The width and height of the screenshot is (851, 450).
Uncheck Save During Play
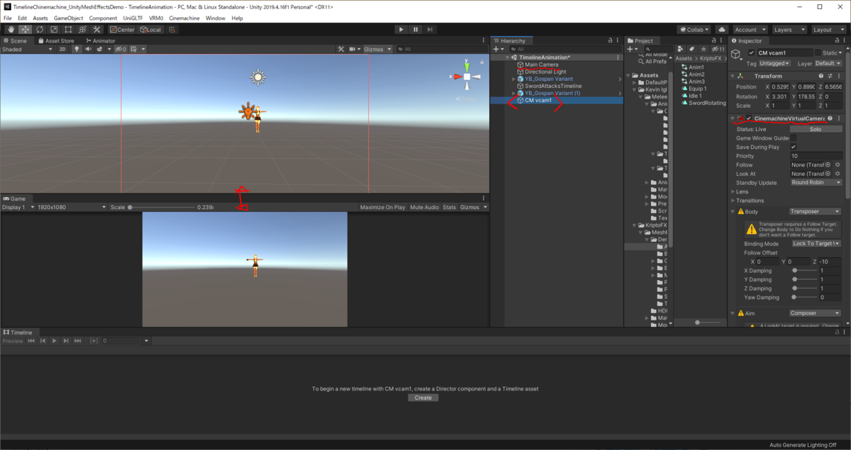pyautogui.click(x=794, y=147)
